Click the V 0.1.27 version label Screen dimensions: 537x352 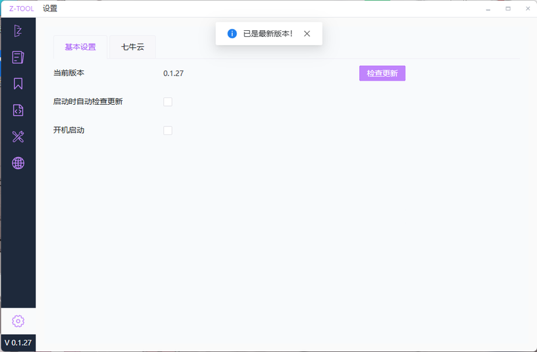coord(18,343)
